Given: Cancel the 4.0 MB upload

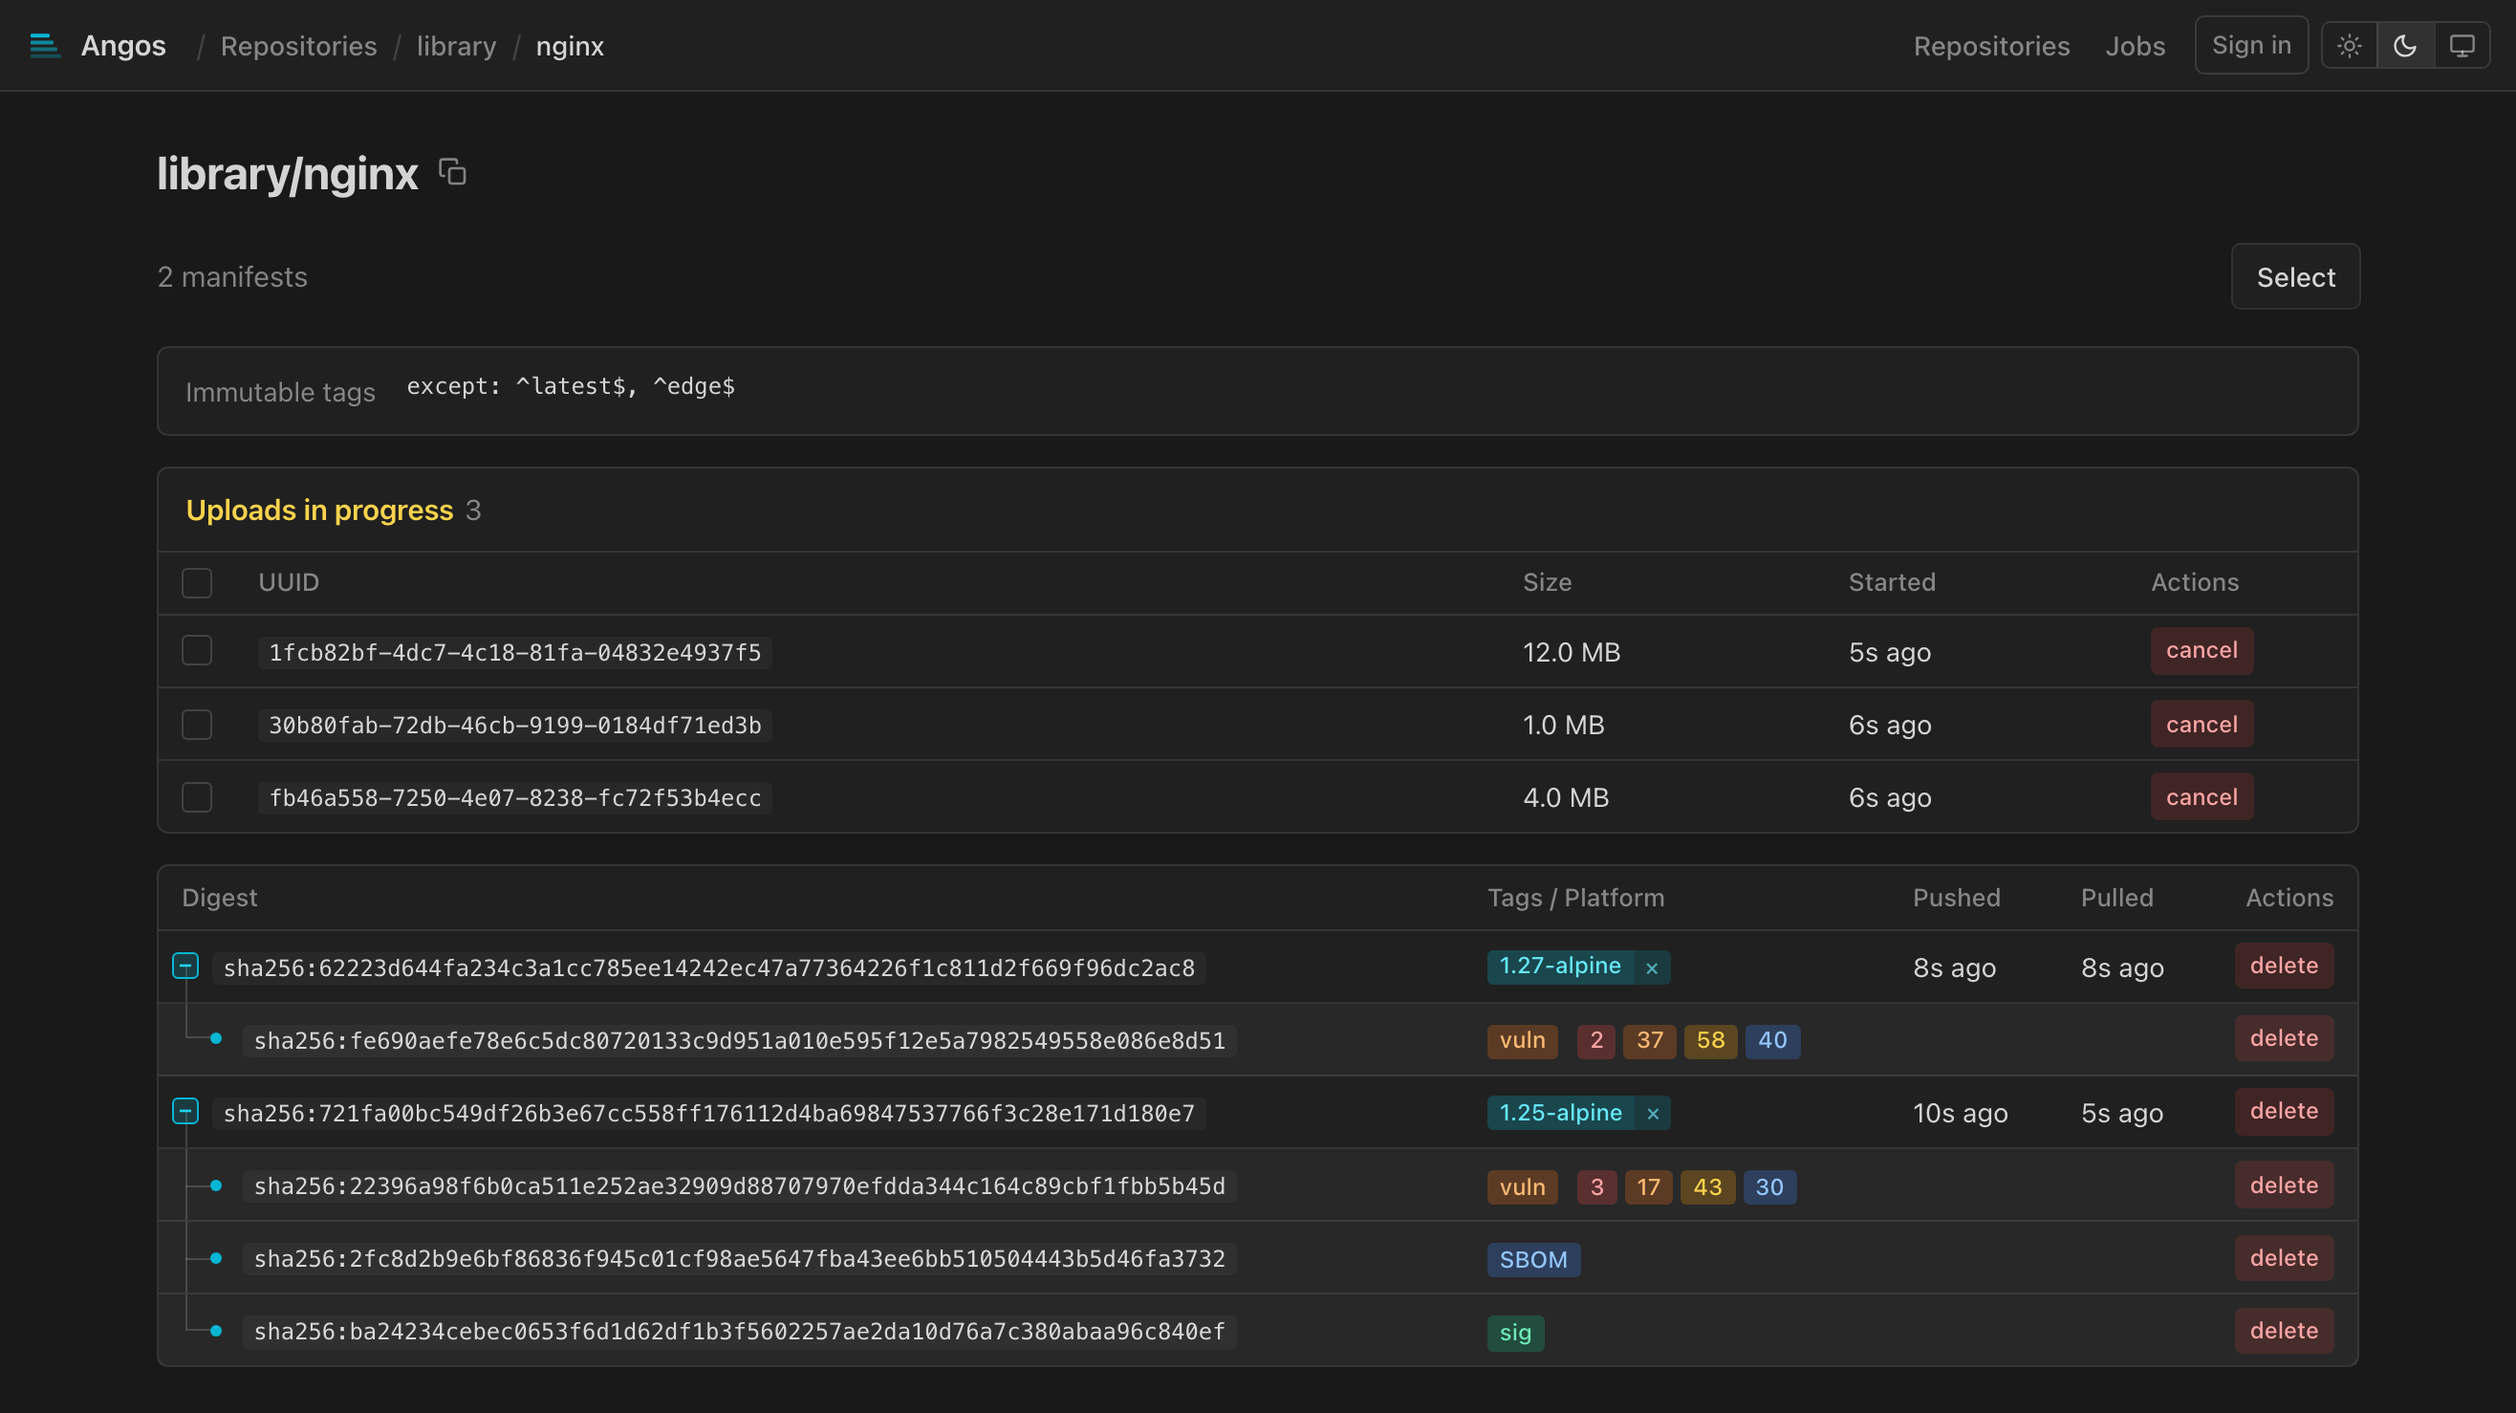Looking at the screenshot, I should [2201, 796].
